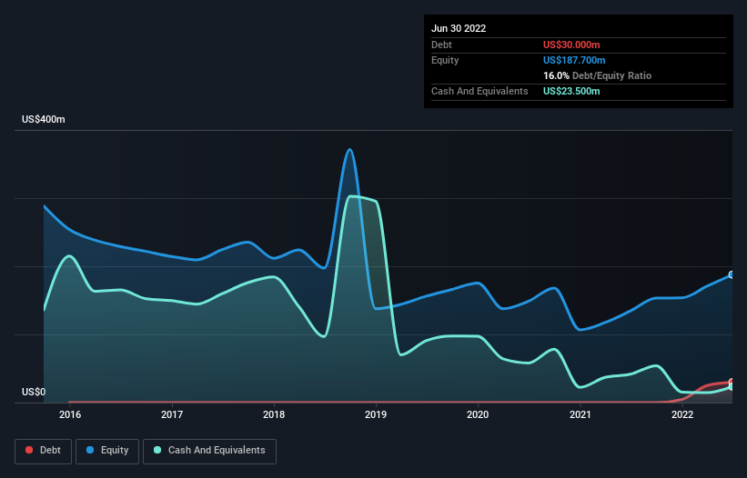Click the US$0 y-axis label
747x478 pixels.
pos(34,392)
